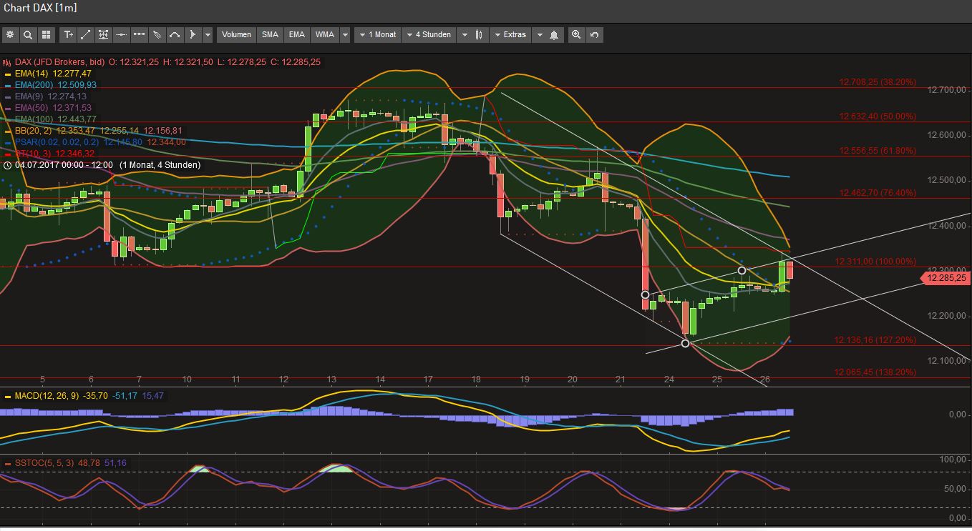Open the chart settings gear icon
The image size is (972, 531).
click(x=10, y=34)
